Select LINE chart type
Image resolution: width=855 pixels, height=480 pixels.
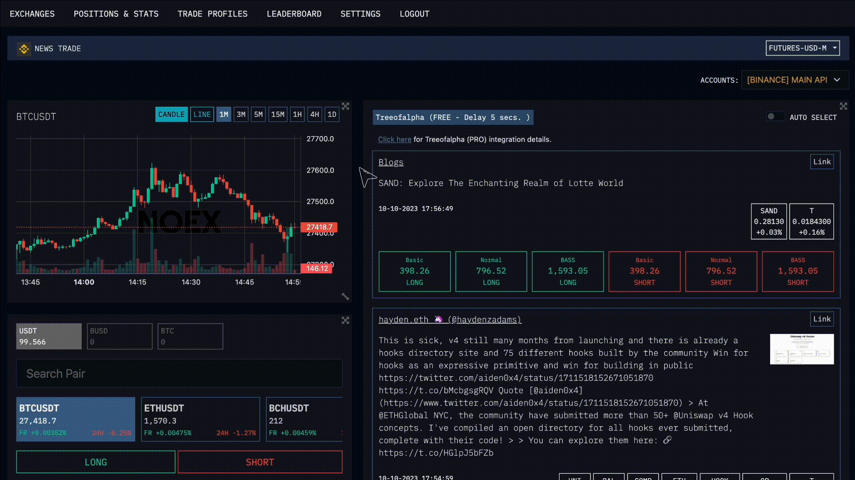pyautogui.click(x=202, y=115)
